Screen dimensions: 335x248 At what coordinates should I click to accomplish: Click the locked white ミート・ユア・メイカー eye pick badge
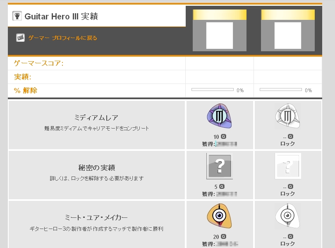pyautogui.click(x=288, y=216)
